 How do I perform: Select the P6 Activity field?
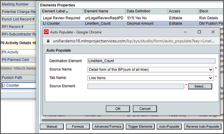click(19, 52)
